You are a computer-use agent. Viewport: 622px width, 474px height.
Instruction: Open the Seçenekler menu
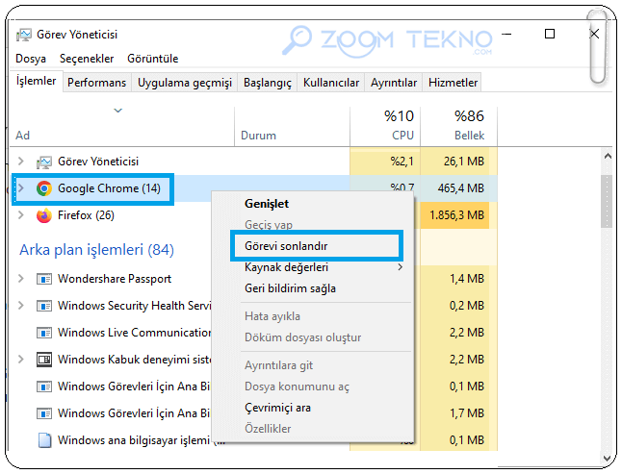point(87,59)
